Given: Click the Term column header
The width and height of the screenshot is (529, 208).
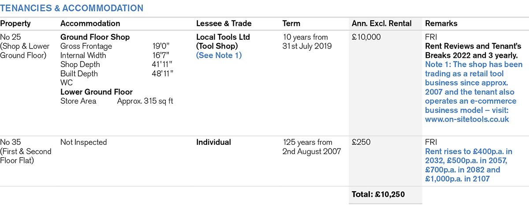Looking at the screenshot, I should coord(291,23).
